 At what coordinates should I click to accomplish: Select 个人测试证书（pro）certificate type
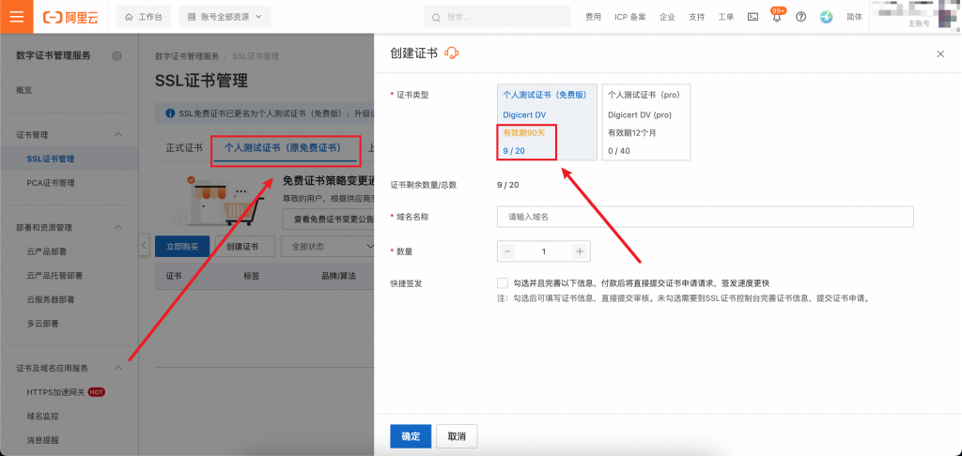coord(646,123)
